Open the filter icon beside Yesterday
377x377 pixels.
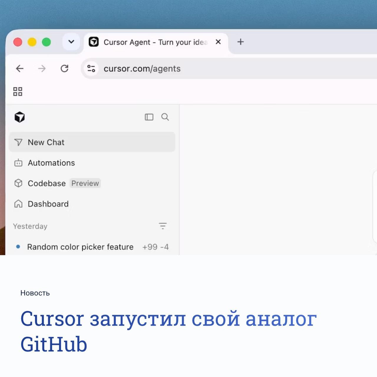[x=163, y=226]
